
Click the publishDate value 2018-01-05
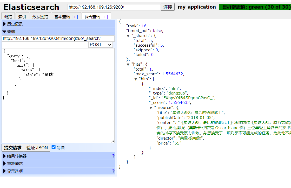(200, 118)
